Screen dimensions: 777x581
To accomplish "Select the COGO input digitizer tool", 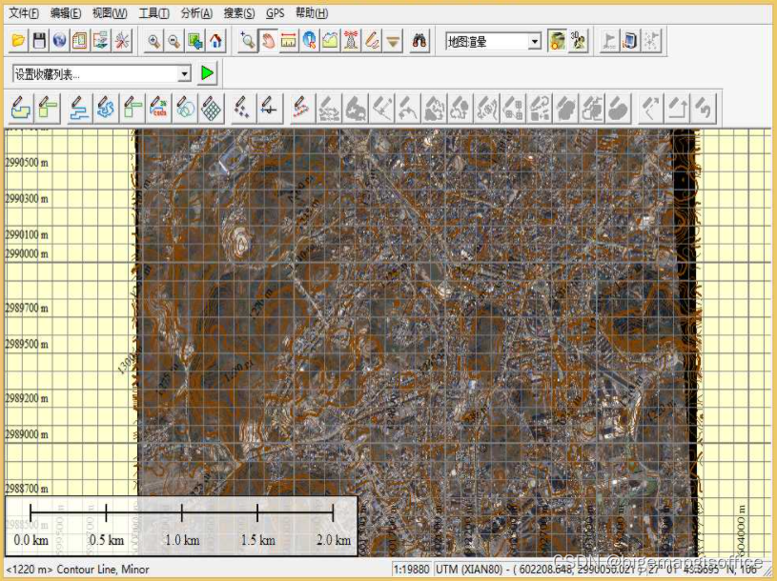I will tap(159, 108).
